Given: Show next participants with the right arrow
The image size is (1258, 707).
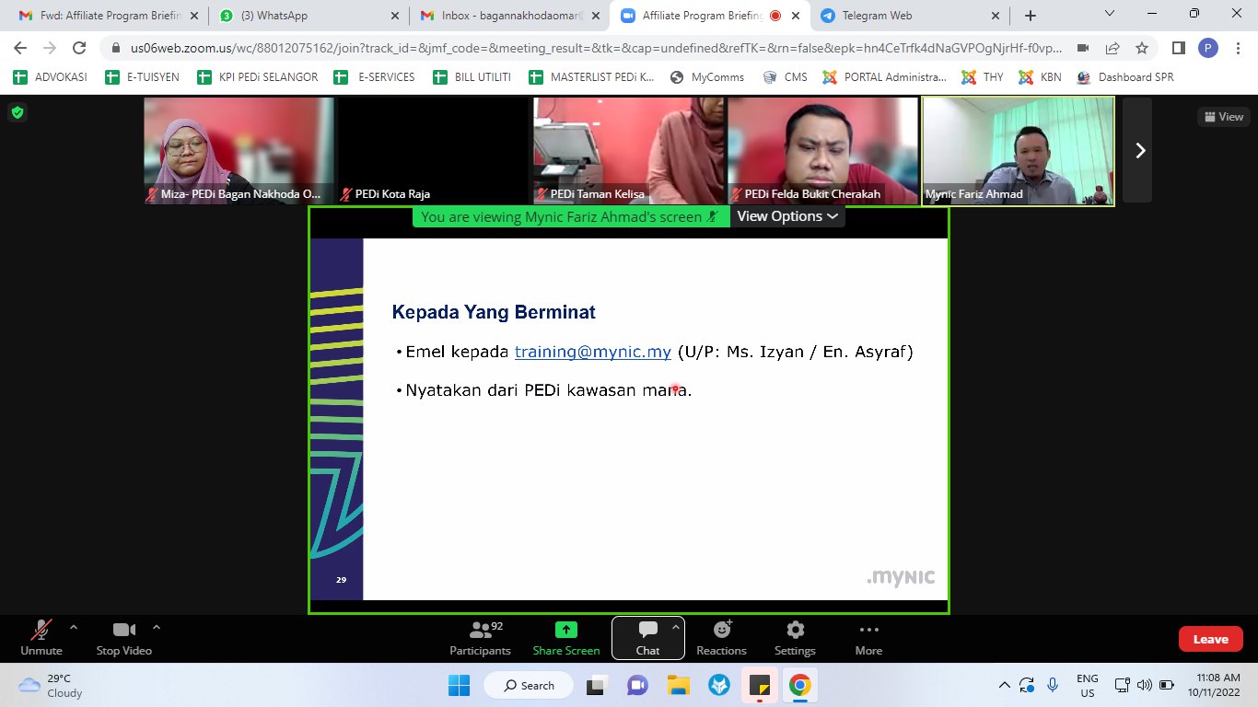Looking at the screenshot, I should tap(1140, 150).
